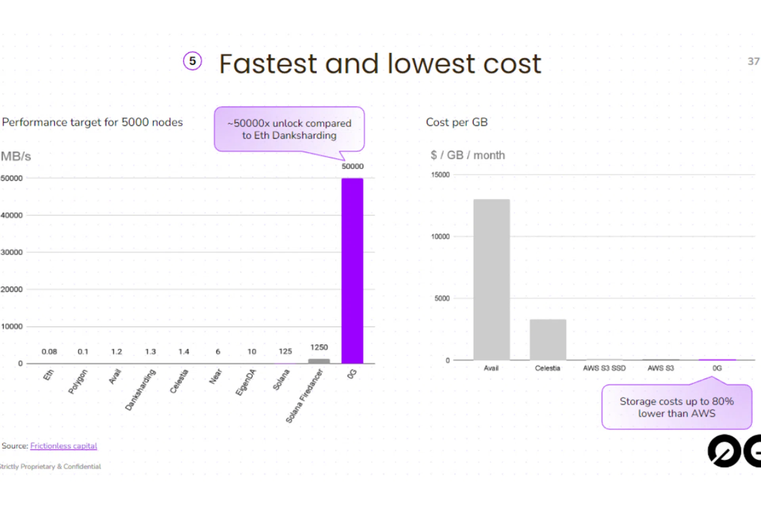Click the Solana Firedancer bar
761x507 pixels.
319,361
